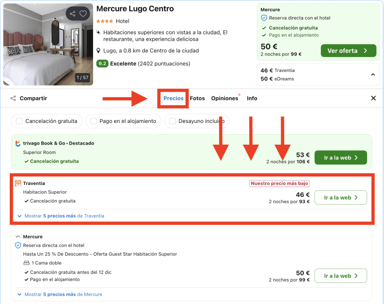
Task: Click the trivago Book & Go logo icon
Action: point(18,143)
